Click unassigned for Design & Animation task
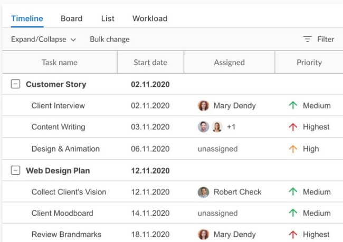Viewport: 343px width, 242px height. point(217,149)
